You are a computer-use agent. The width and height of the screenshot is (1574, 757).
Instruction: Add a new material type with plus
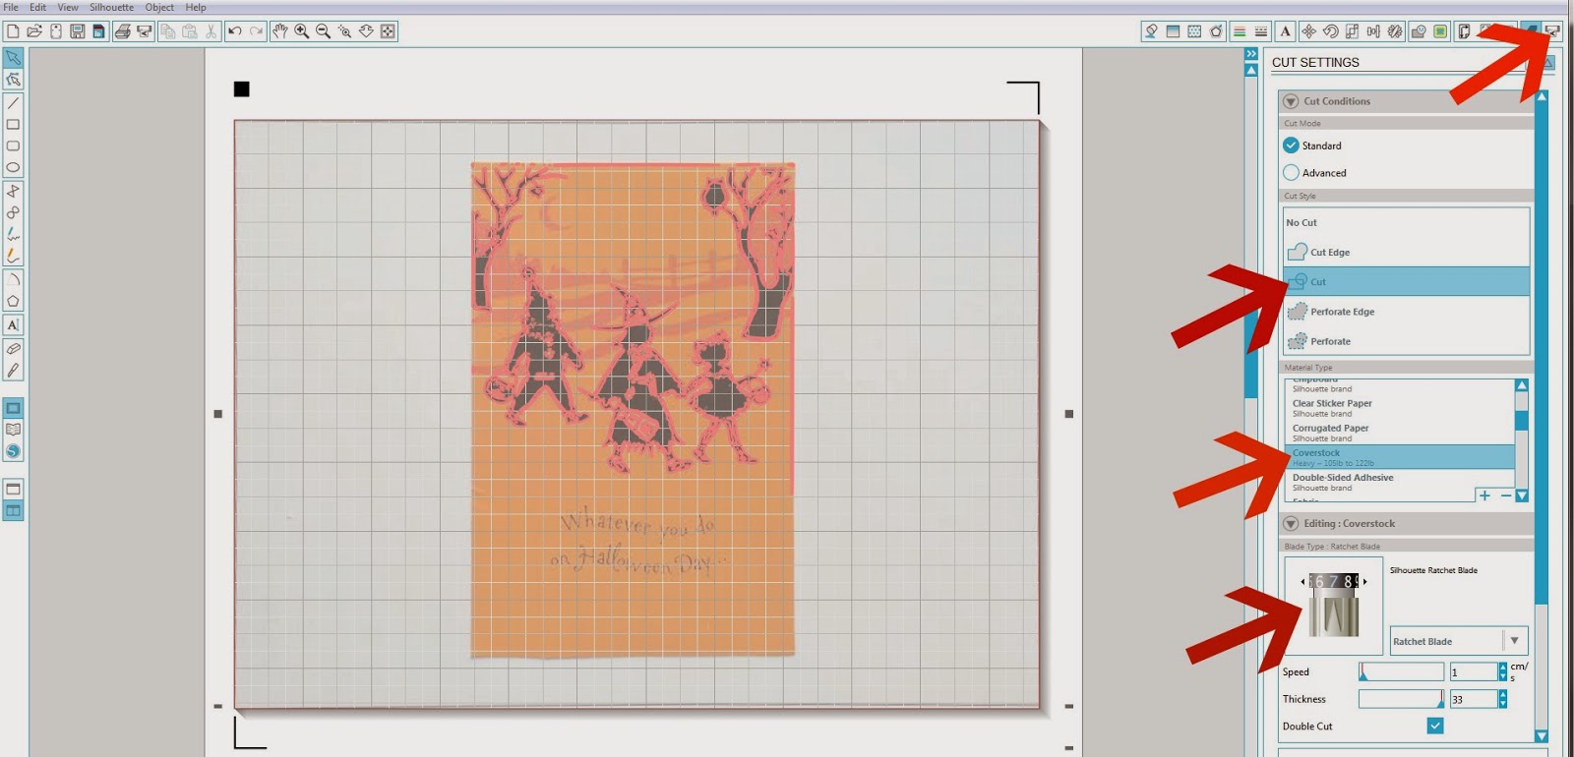pos(1484,495)
